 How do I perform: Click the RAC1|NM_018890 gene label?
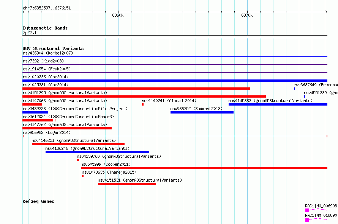click(x=321, y=215)
